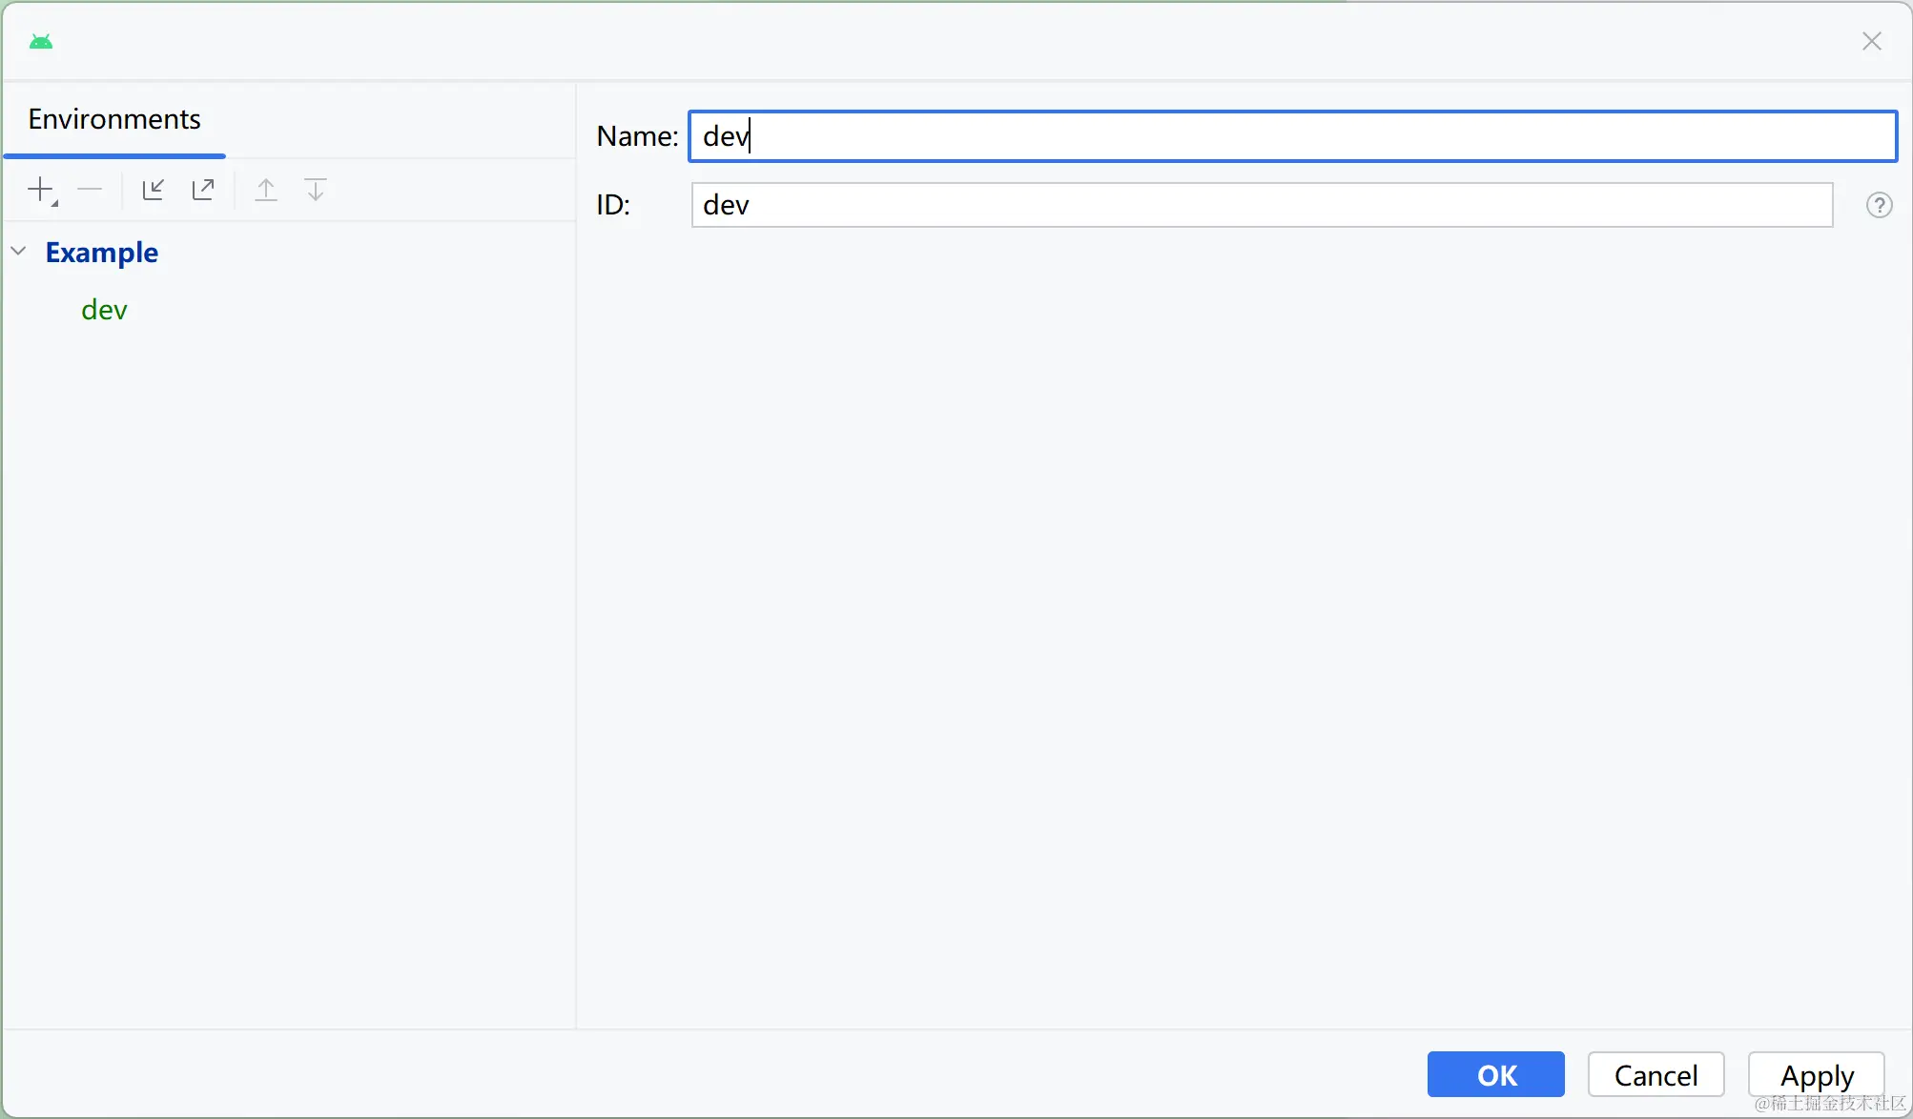Switch to the Environments tab
Screen dimensions: 1913x1119
click(x=114, y=119)
